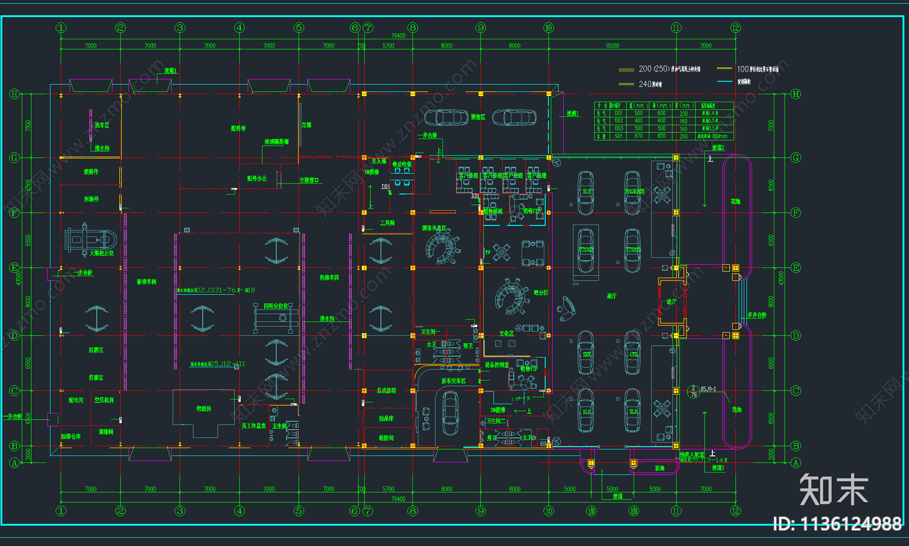The width and height of the screenshot is (909, 546).
Task: Click the car symbol in 新车交车区
Action: tap(450, 414)
